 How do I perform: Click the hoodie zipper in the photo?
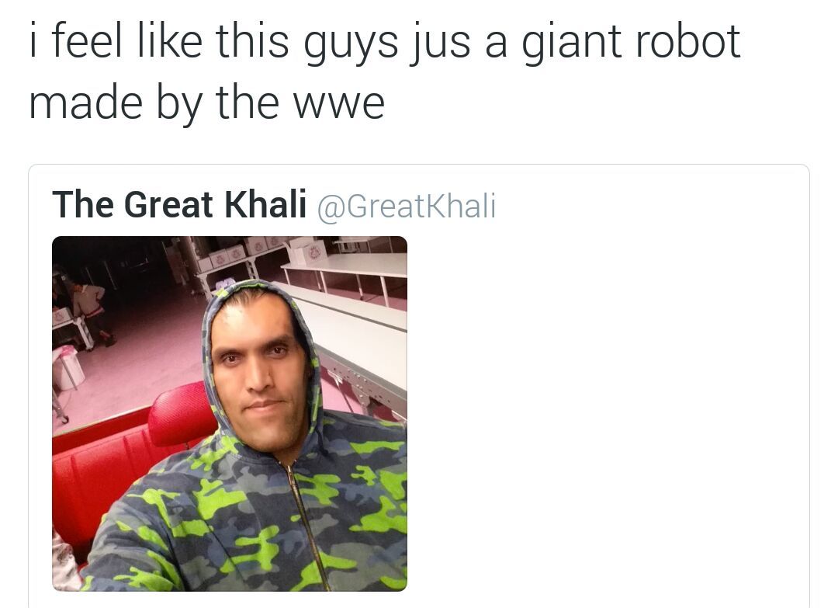[x=305, y=524]
